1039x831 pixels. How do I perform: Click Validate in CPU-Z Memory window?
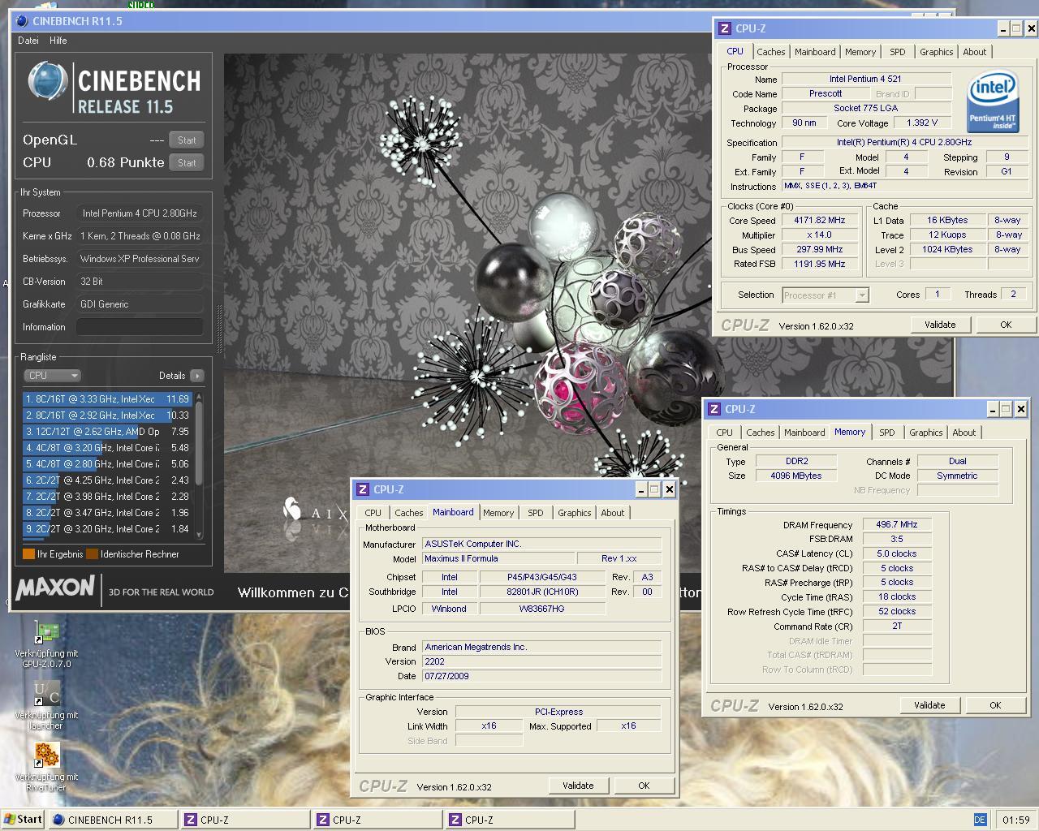pos(929,705)
